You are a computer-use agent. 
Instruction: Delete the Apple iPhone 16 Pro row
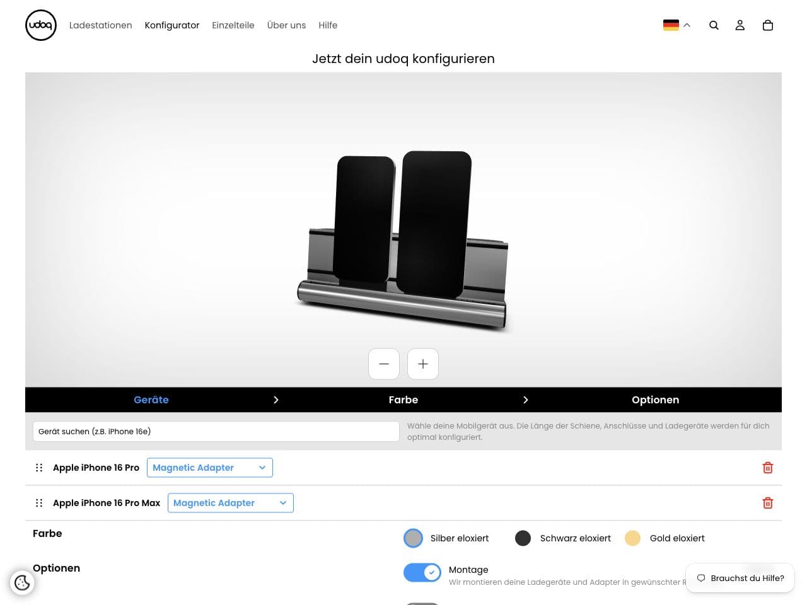point(768,468)
